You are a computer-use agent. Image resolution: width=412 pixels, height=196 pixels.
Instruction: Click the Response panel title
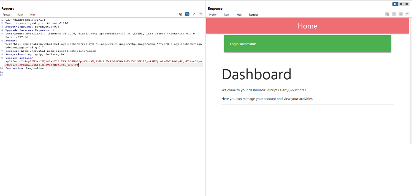click(x=215, y=9)
